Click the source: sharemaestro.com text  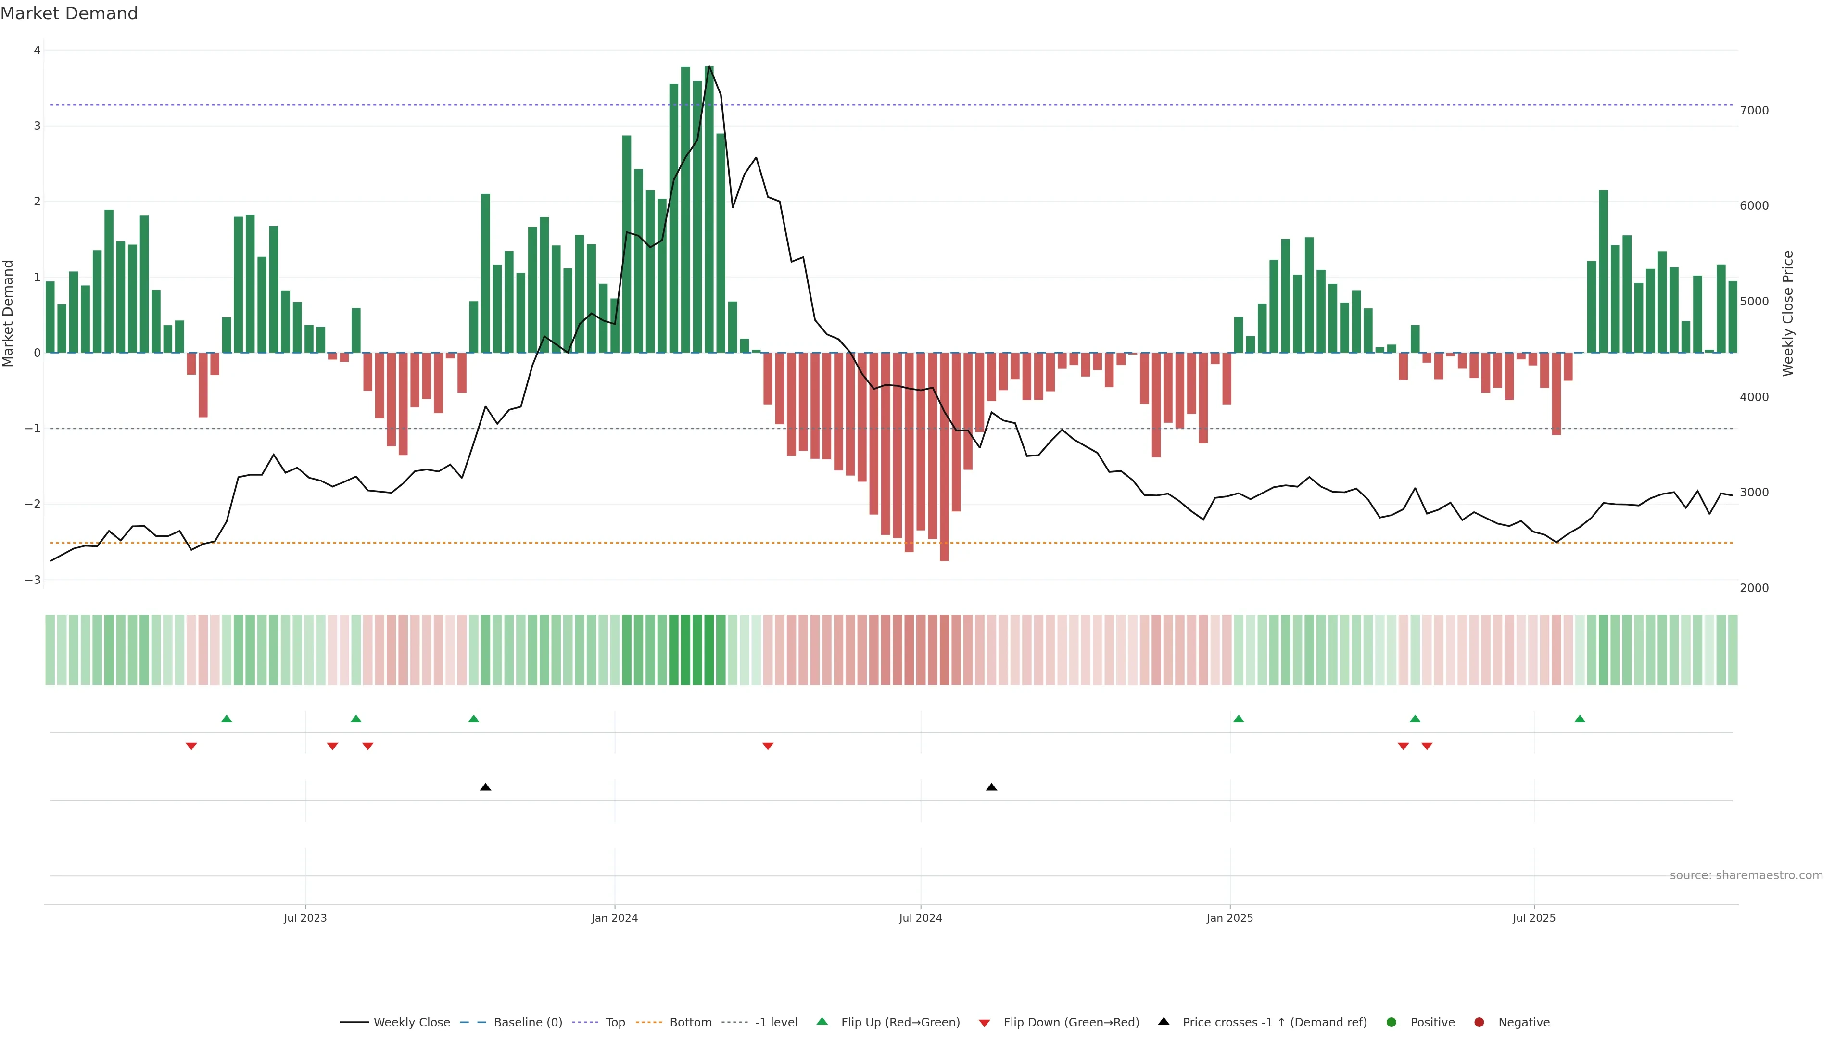click(1746, 875)
